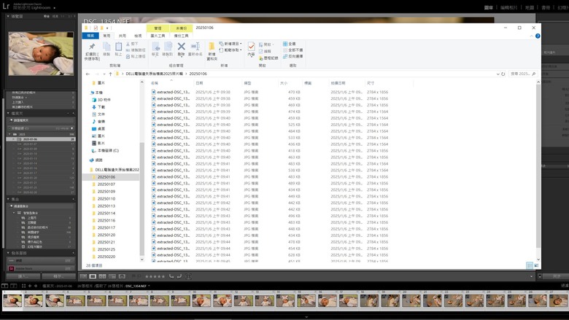Open the Share (共用) ribbon tab
This screenshot has width=569, height=320.
(123, 36)
